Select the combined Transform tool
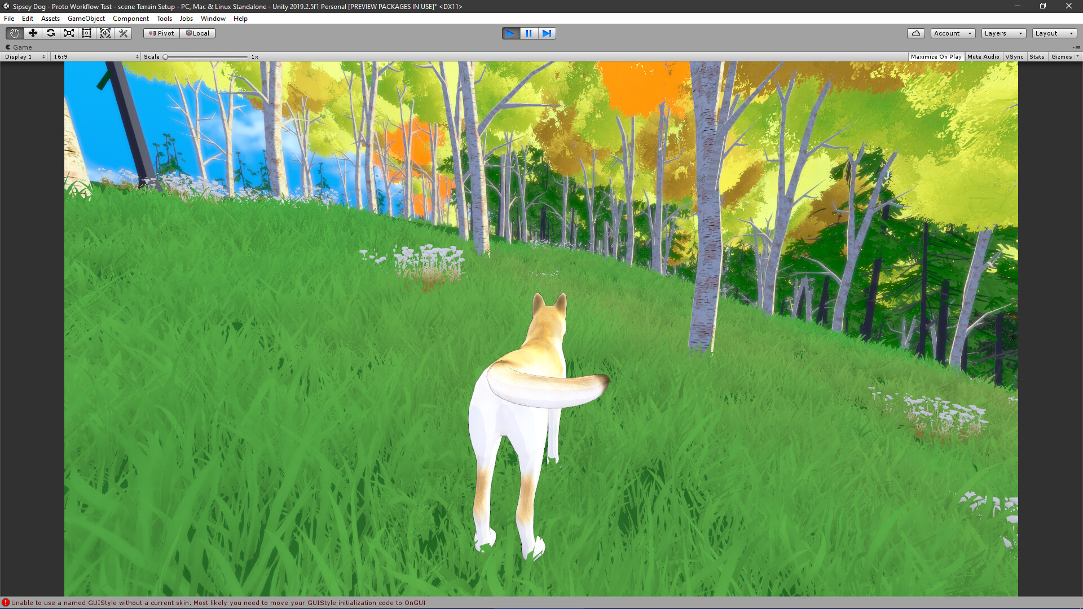Screen dimensions: 1083x609 pos(105,33)
